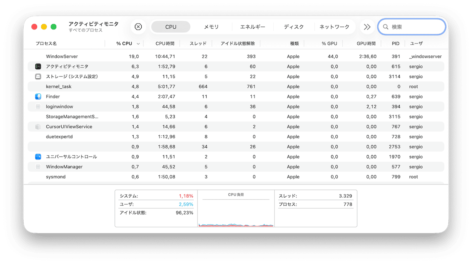Click the CursorUIViewService icon
This screenshot has height=264, width=472.
38,127
